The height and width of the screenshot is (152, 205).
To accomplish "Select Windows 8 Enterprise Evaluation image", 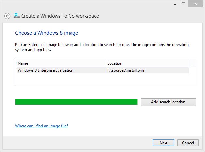I will coord(102,70).
